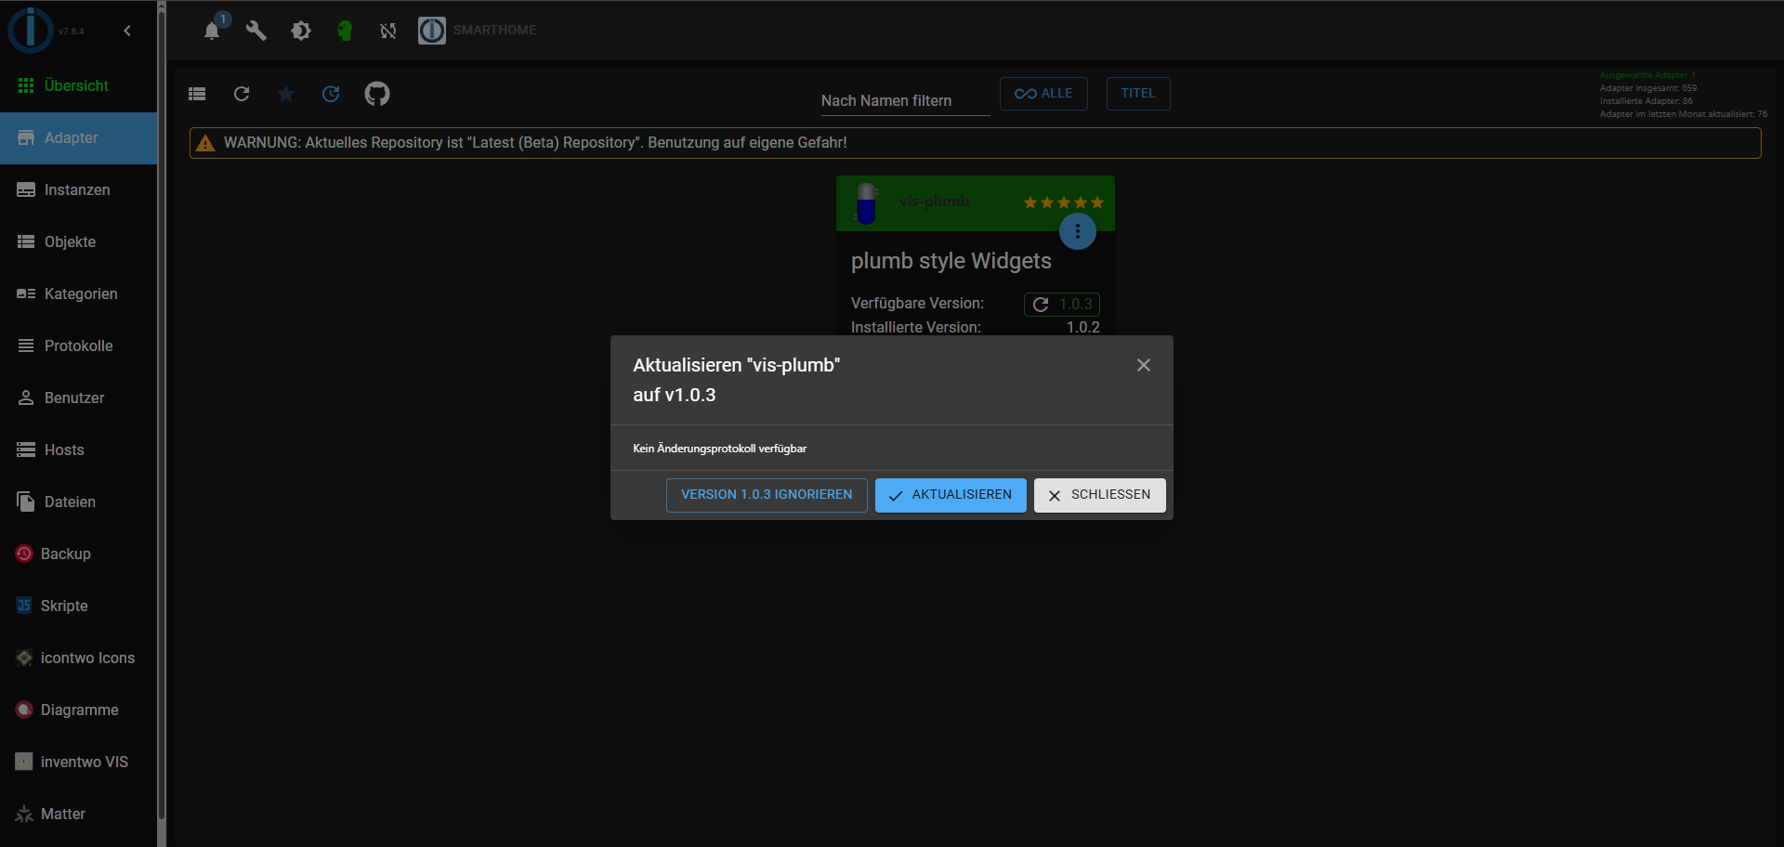Toggle the light/dark theme brightness icon
This screenshot has height=847, width=1784.
click(301, 31)
